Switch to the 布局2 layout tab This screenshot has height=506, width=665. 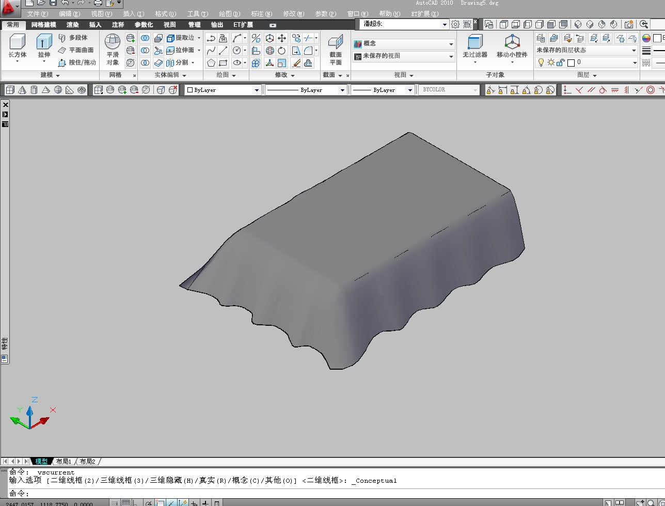(88, 462)
